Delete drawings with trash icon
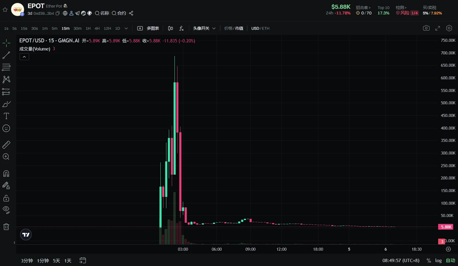The image size is (458, 266). click(x=6, y=227)
